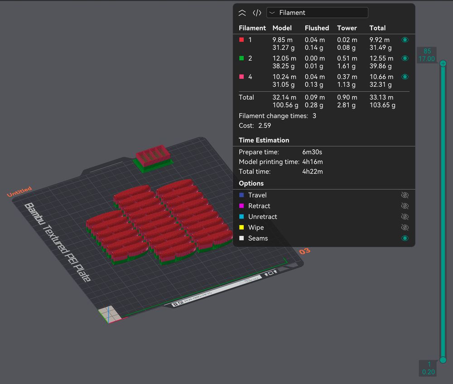This screenshot has height=384, width=453.
Task: Open the Filament view type dropdown
Action: 317,13
